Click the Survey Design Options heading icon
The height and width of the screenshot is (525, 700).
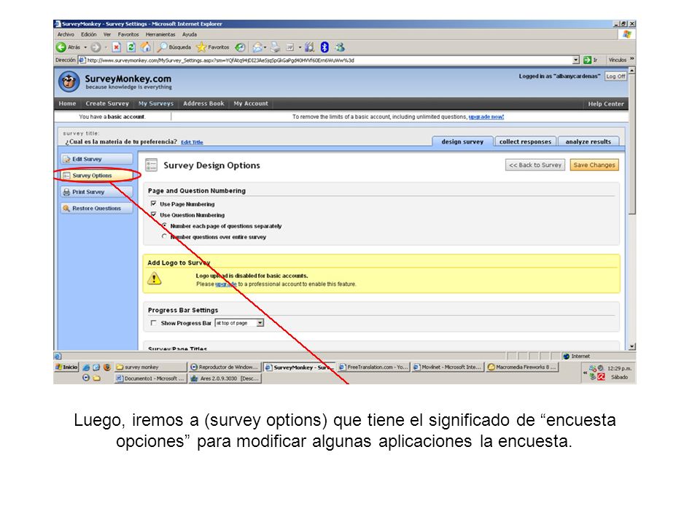(152, 166)
